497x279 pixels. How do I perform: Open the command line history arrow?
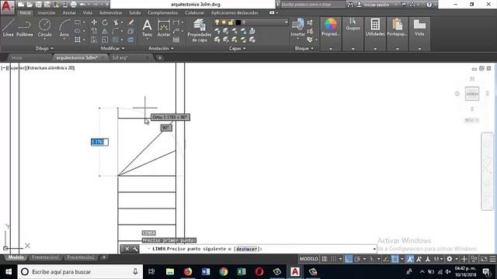point(374,249)
